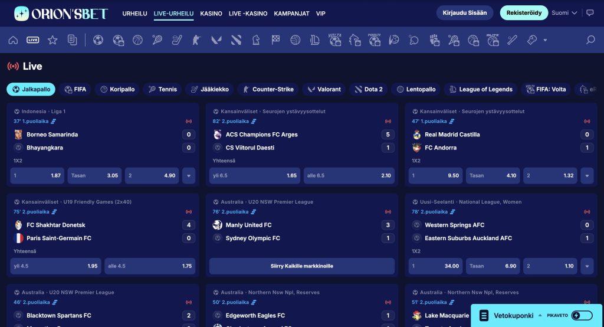Image resolution: width=604 pixels, height=327 pixels.
Task: Open favorites star icon
Action: (52, 40)
